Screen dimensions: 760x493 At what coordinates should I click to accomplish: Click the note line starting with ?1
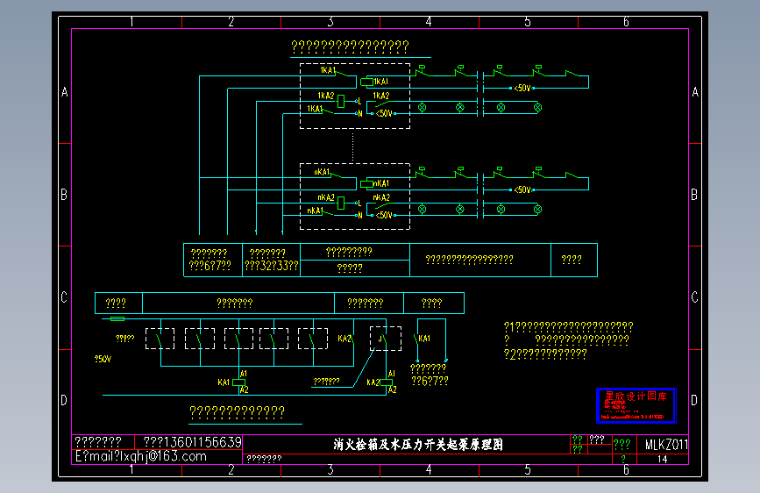point(569,326)
